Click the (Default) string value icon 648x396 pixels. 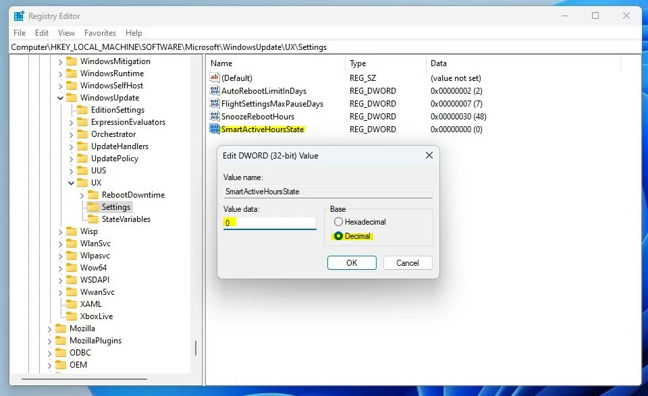point(215,78)
